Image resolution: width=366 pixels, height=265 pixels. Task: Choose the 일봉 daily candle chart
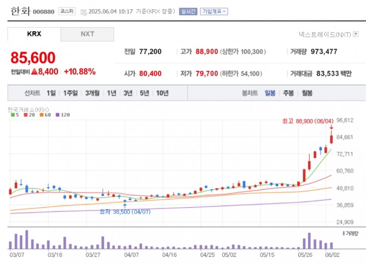coord(270,93)
